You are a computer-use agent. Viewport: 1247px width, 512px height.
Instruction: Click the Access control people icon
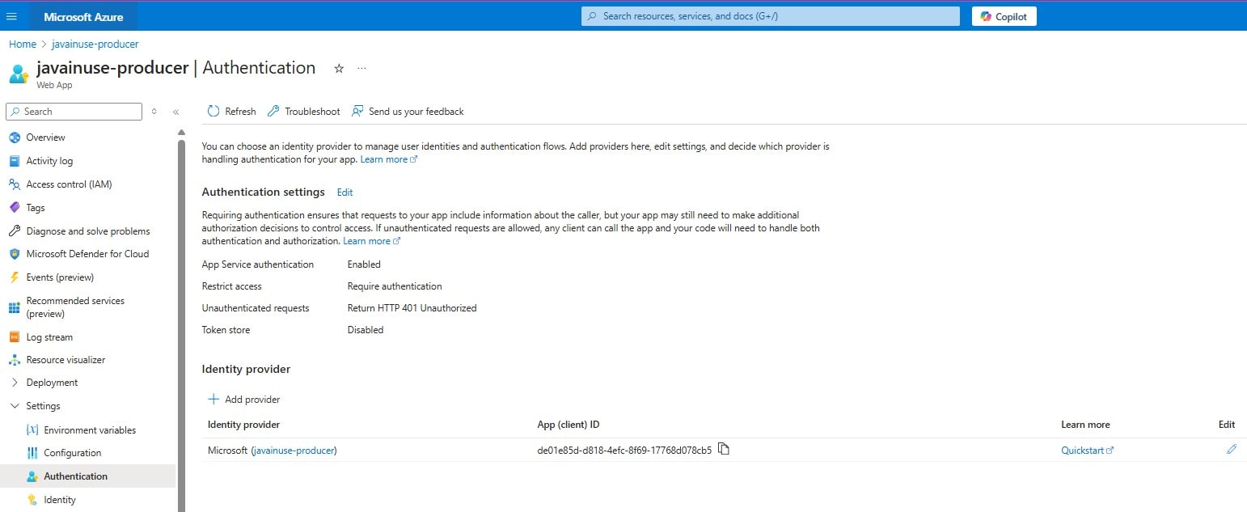point(14,184)
